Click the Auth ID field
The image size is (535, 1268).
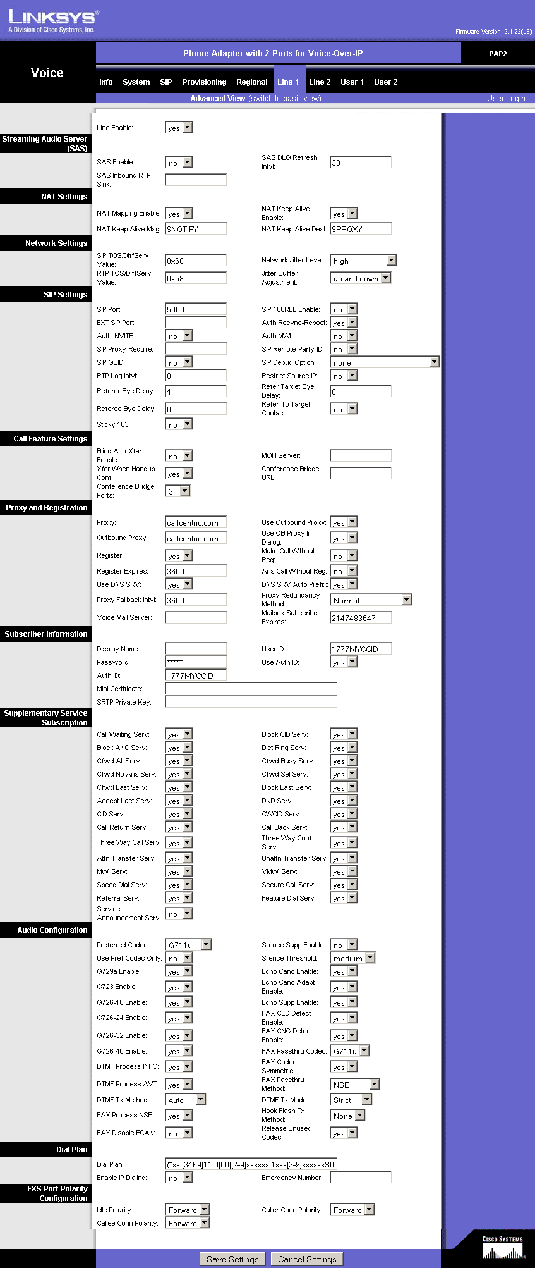[196, 675]
